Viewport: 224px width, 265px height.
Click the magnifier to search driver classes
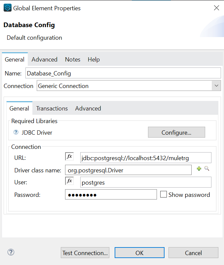pyautogui.click(x=206, y=169)
